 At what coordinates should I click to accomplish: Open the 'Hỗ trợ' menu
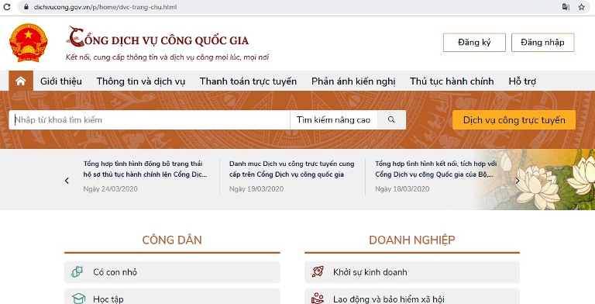(x=522, y=81)
